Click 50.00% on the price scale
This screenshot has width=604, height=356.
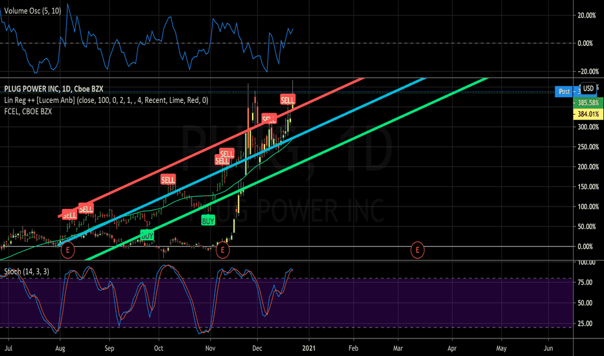587,227
